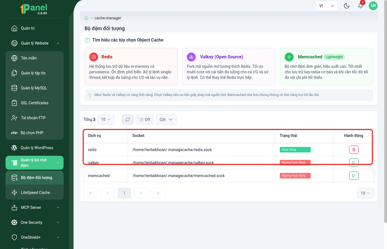Click the 1Panel logo
387x249 pixels.
coord(34,9)
